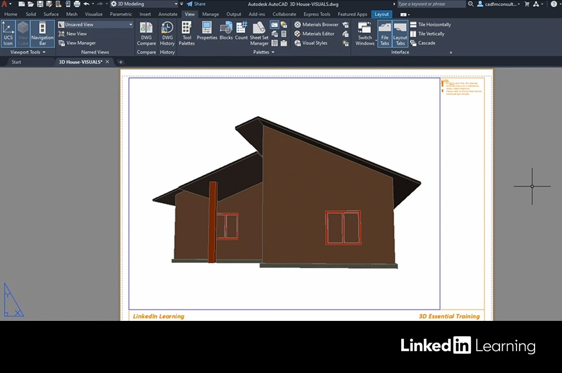This screenshot has width=562, height=373.
Task: Open the Properties palette
Action: 207,31
